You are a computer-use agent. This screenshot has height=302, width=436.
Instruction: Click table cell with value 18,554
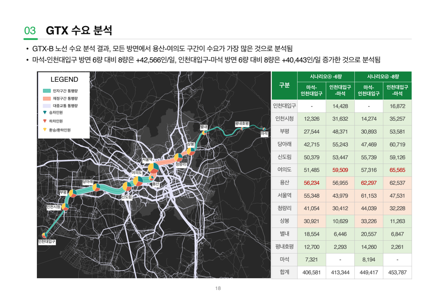pos(311,234)
